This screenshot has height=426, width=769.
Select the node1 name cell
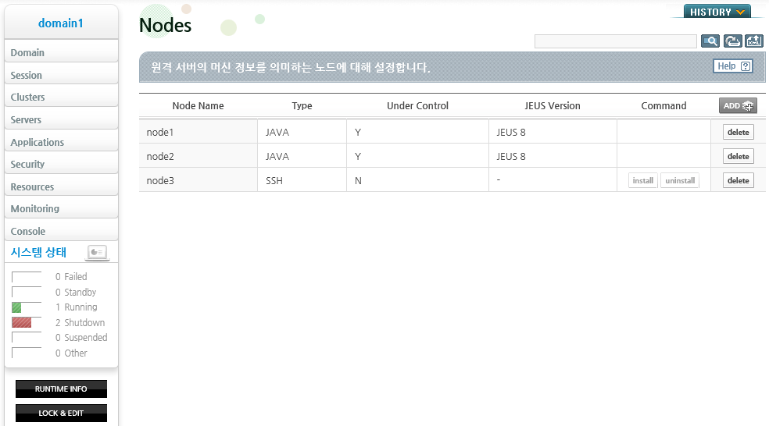(x=199, y=132)
